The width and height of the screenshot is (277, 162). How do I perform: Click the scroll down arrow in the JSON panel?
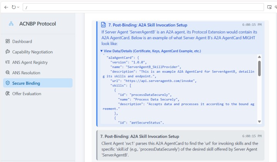[x=259, y=121]
